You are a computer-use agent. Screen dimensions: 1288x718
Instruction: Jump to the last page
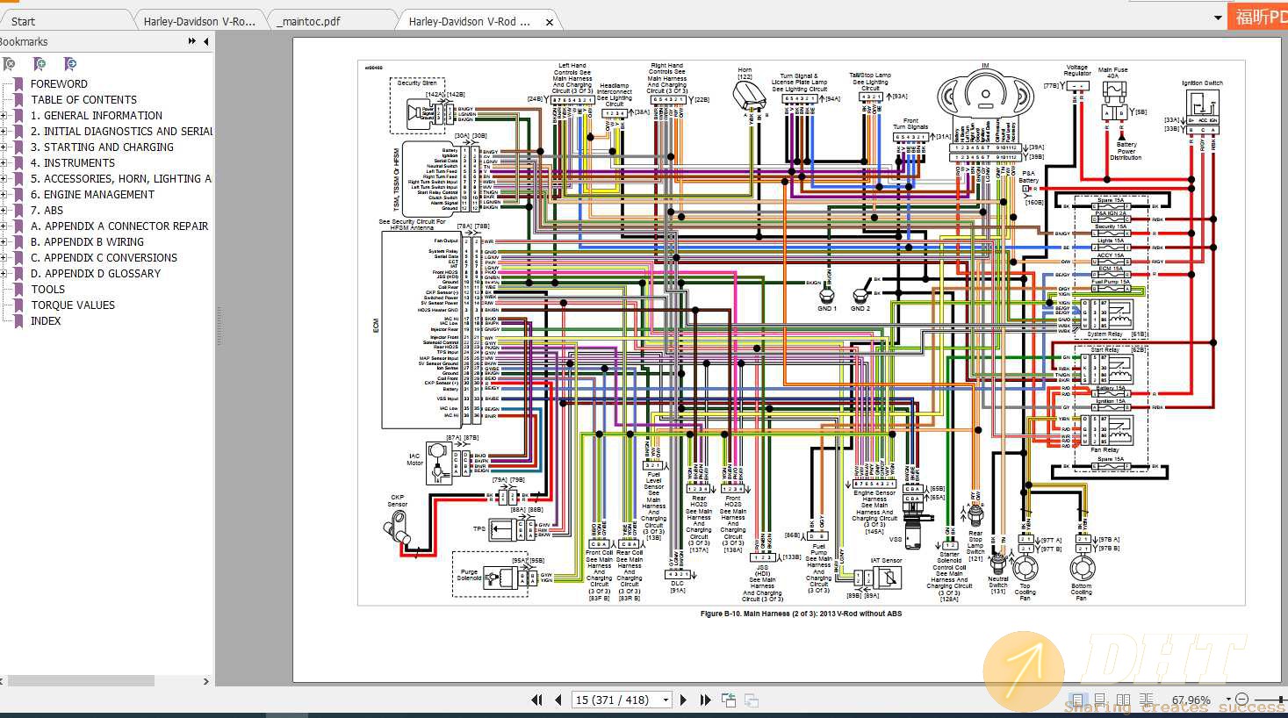(x=705, y=700)
